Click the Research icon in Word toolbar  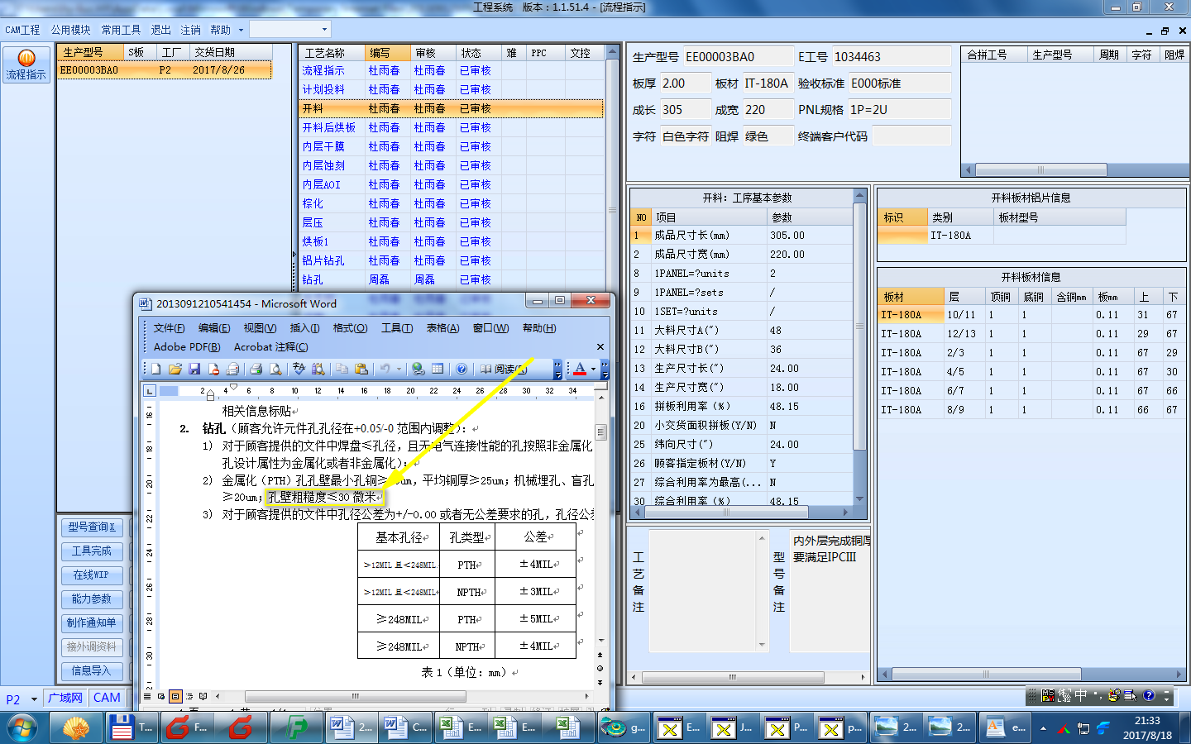[x=318, y=369]
